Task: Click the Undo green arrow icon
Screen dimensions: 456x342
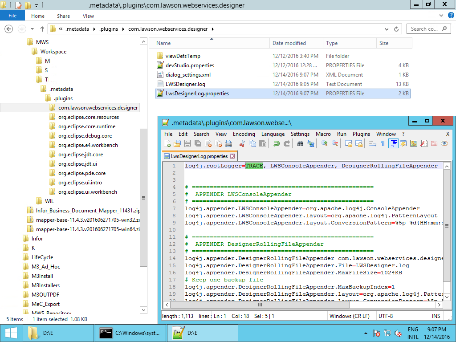Action: (x=276, y=143)
